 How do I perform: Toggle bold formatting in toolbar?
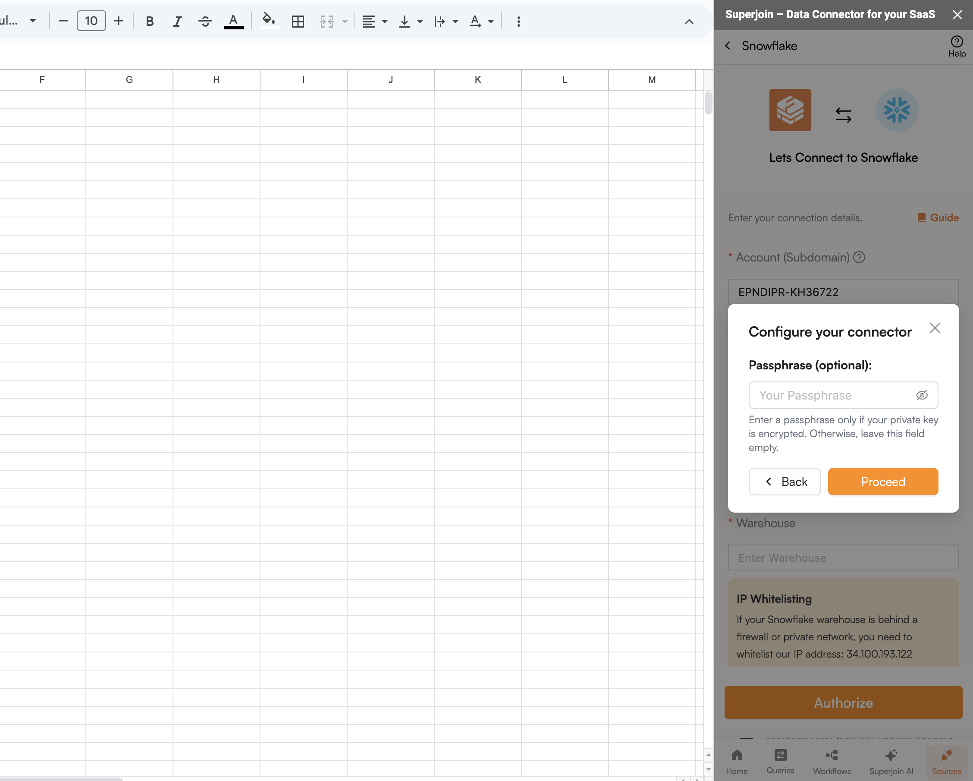(150, 21)
